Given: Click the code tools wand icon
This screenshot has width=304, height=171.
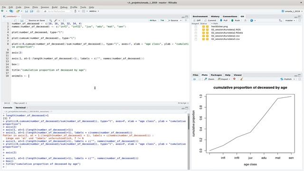Looking at the screenshot, I should tap(56, 20).
